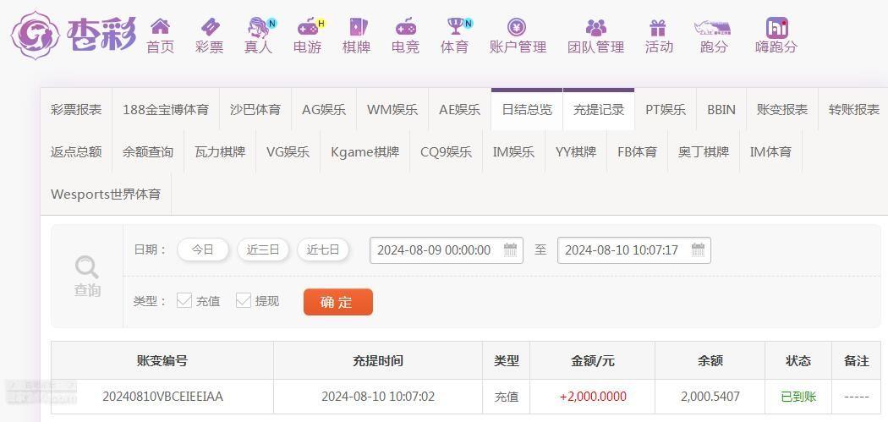888x422 pixels.
Task: Switch to the 瓦力棋牌 tab
Action: coord(220,152)
